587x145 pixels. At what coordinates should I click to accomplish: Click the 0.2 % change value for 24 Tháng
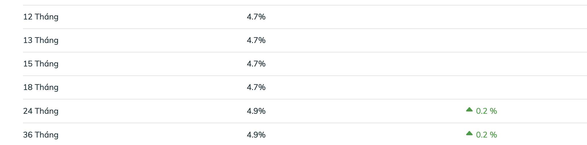pyautogui.click(x=486, y=111)
